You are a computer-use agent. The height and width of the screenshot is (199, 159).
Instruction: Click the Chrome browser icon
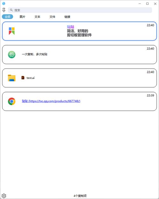[12, 101]
